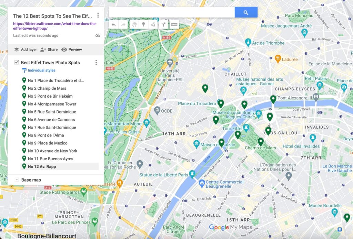The width and height of the screenshot is (353, 239).
Task: Click the green marker below Av. Paul Doumer
Action: pos(216,120)
